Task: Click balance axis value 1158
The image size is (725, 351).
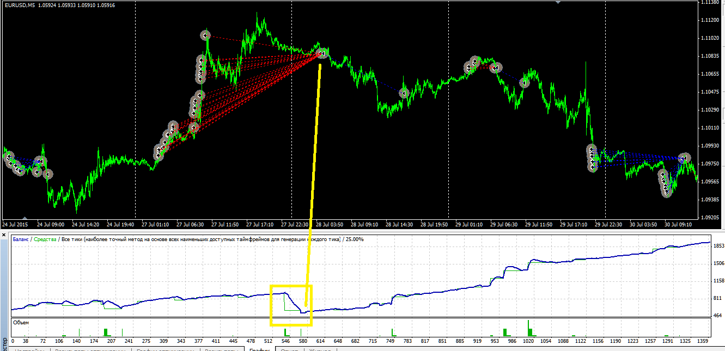Action: (718, 281)
